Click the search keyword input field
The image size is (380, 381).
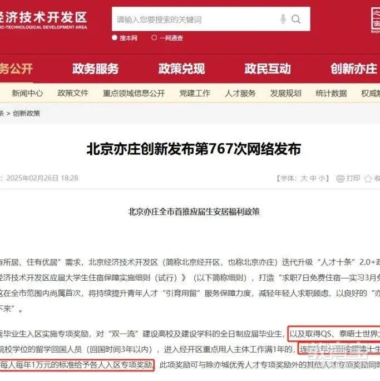pyautogui.click(x=195, y=19)
